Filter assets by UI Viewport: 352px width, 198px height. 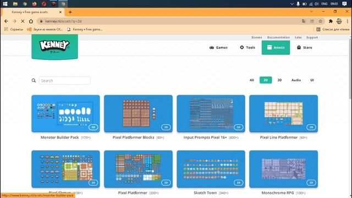(312, 80)
